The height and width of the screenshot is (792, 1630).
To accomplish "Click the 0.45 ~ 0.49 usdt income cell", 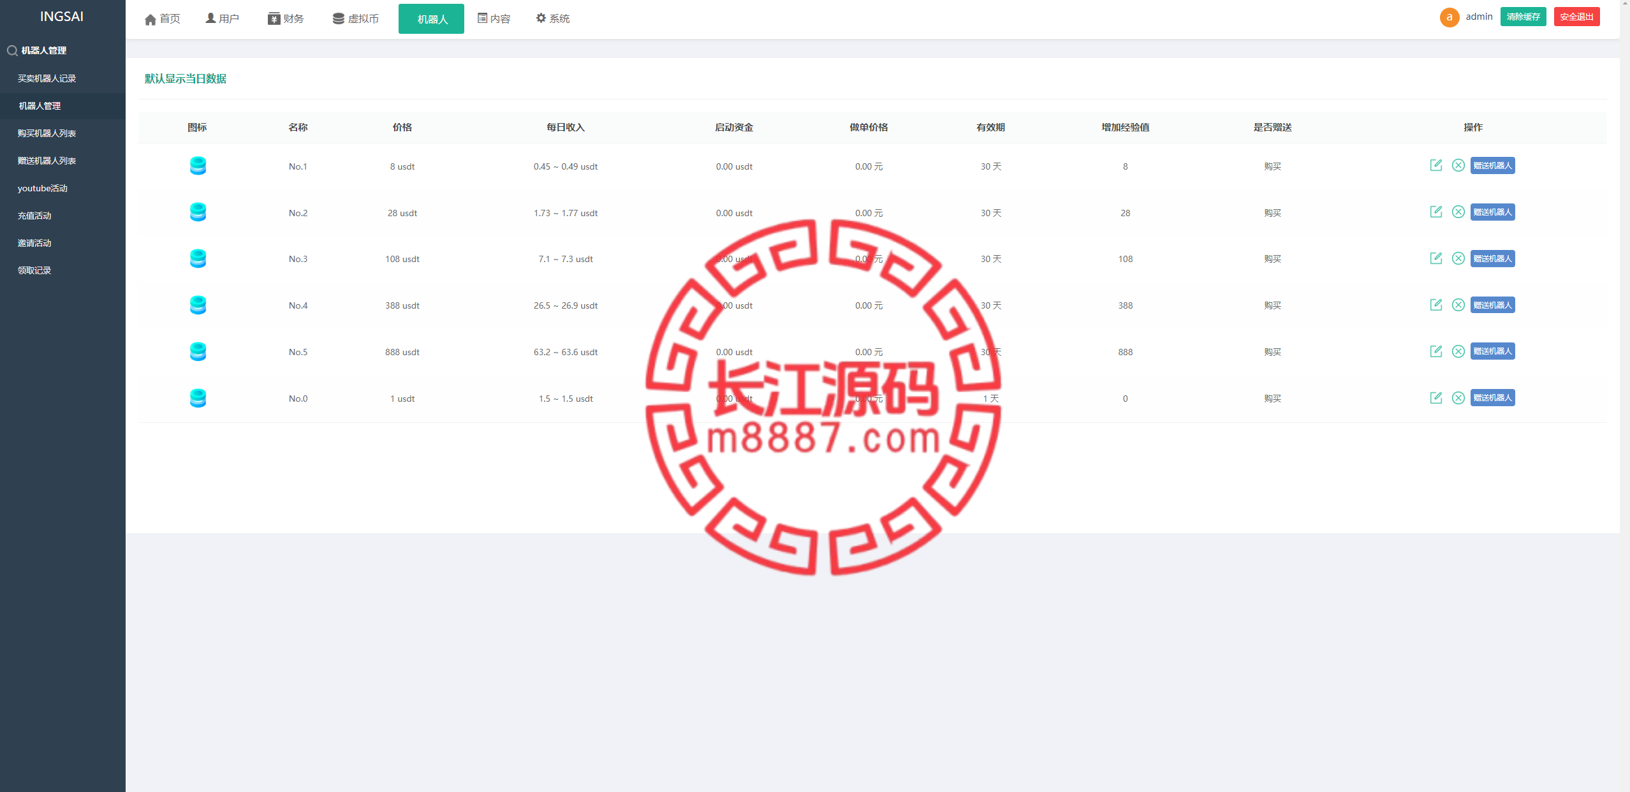I will 566,166.
